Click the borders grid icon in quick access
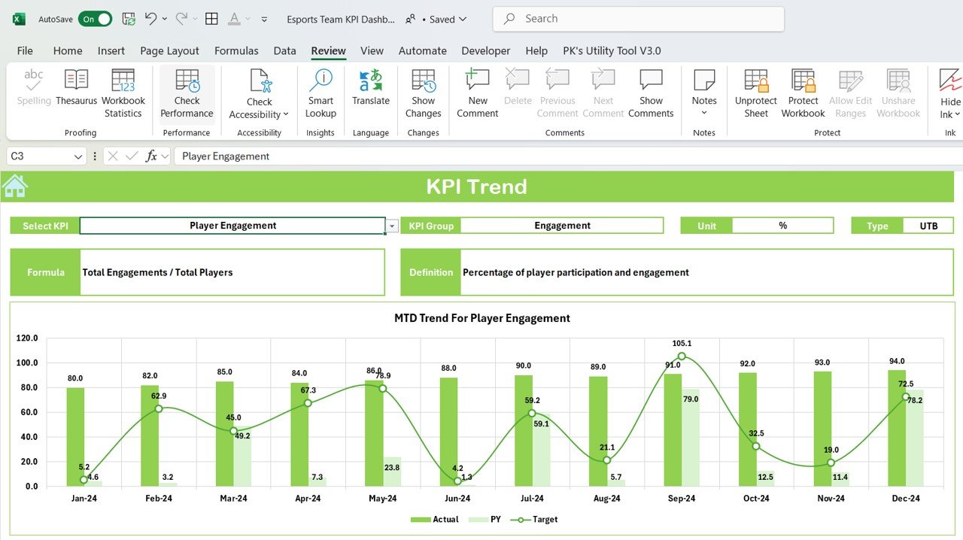Image resolution: width=963 pixels, height=540 pixels. (212, 19)
